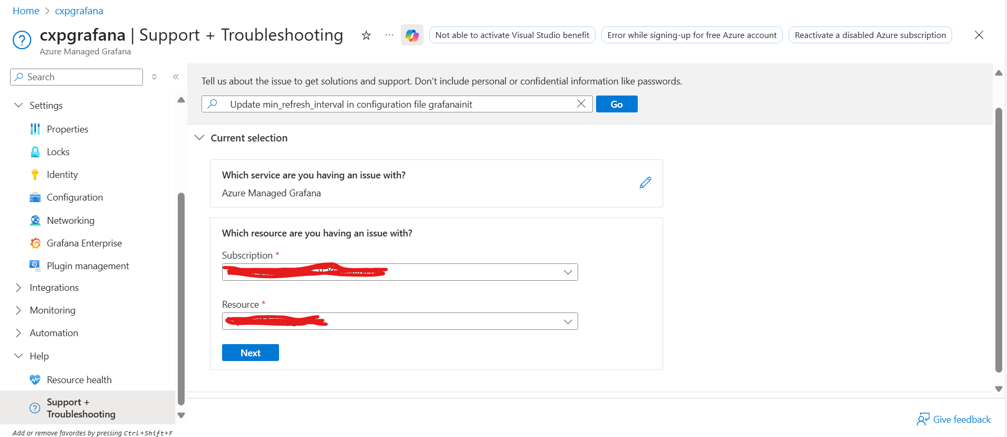The image size is (1007, 437).
Task: Collapse the Settings section
Action: coord(18,106)
